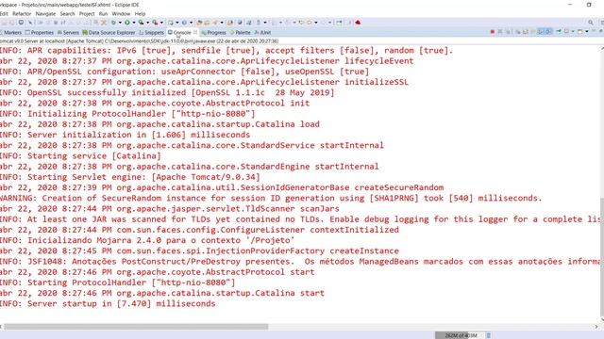Open the Refactor menu
The image size is (604, 339).
point(22,13)
